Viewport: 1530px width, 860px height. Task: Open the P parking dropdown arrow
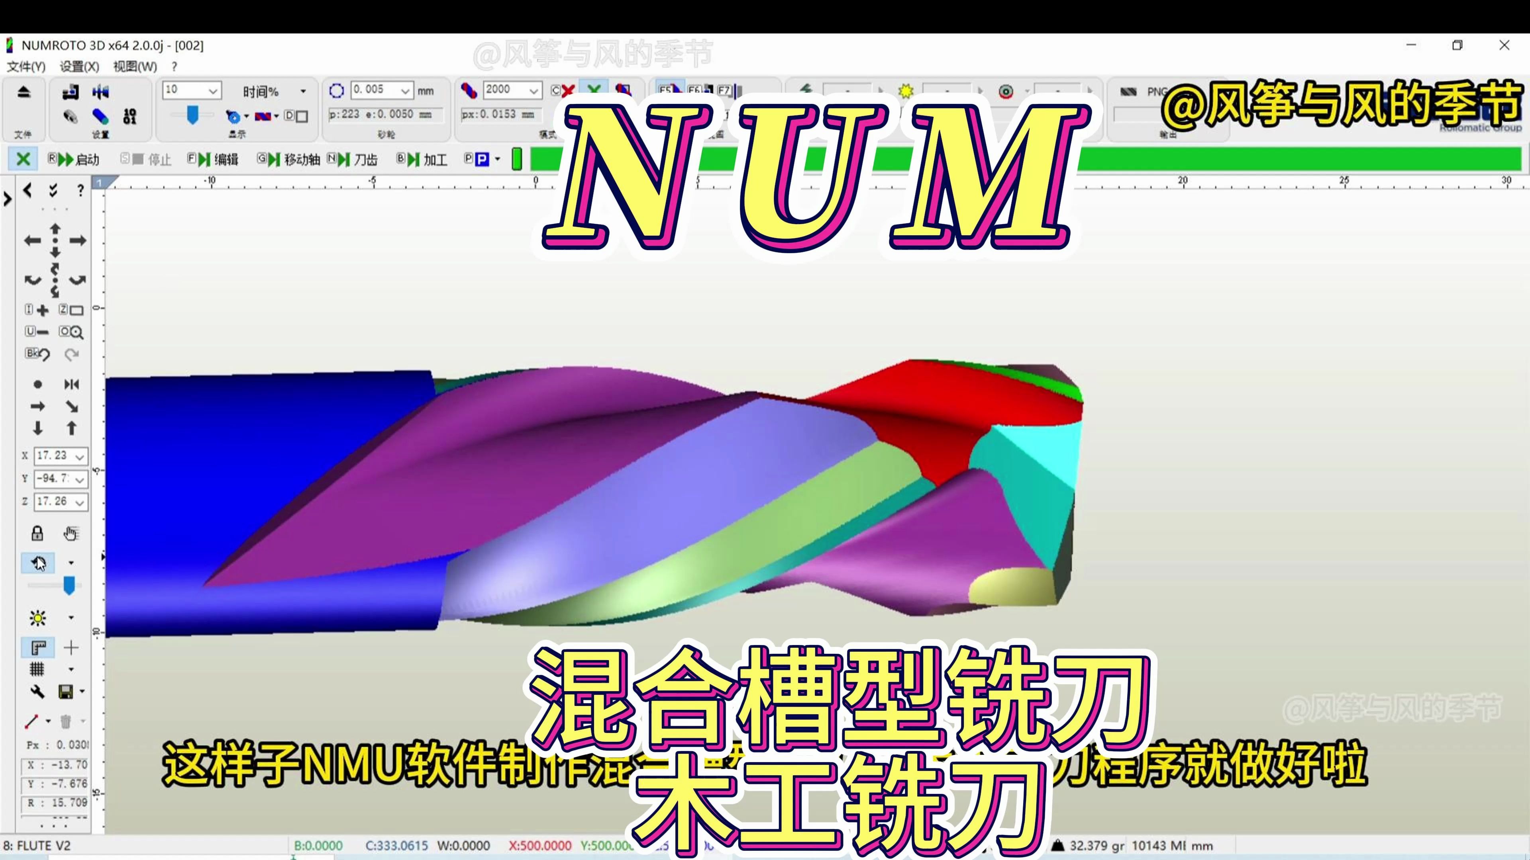pos(498,159)
